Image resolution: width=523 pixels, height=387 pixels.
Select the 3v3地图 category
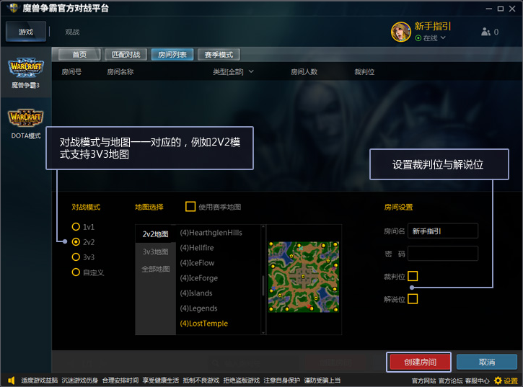155,252
